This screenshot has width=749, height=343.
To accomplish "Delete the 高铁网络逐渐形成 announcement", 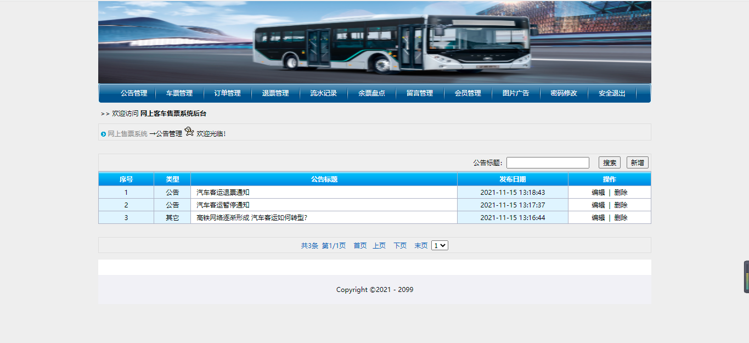I will (x=621, y=218).
